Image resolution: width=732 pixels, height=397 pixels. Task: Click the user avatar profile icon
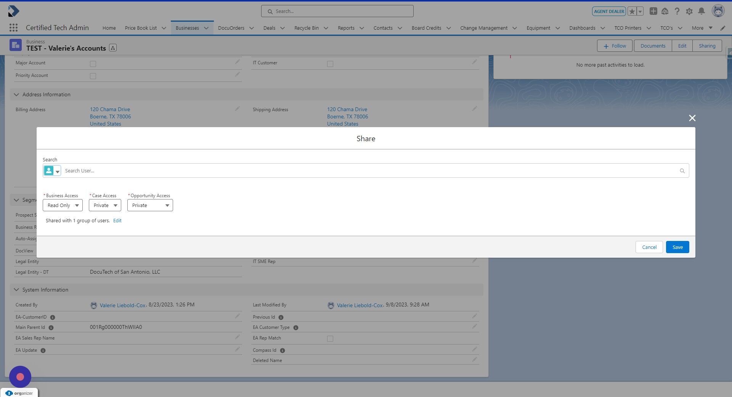pyautogui.click(x=718, y=11)
